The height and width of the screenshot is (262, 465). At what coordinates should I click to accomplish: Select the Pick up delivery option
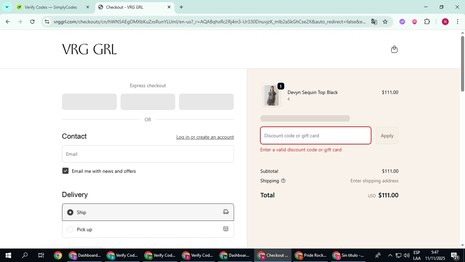pos(148,229)
